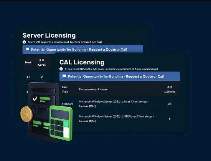
Task: Click the info icon under Server Licensing
Action: (x=24, y=42)
